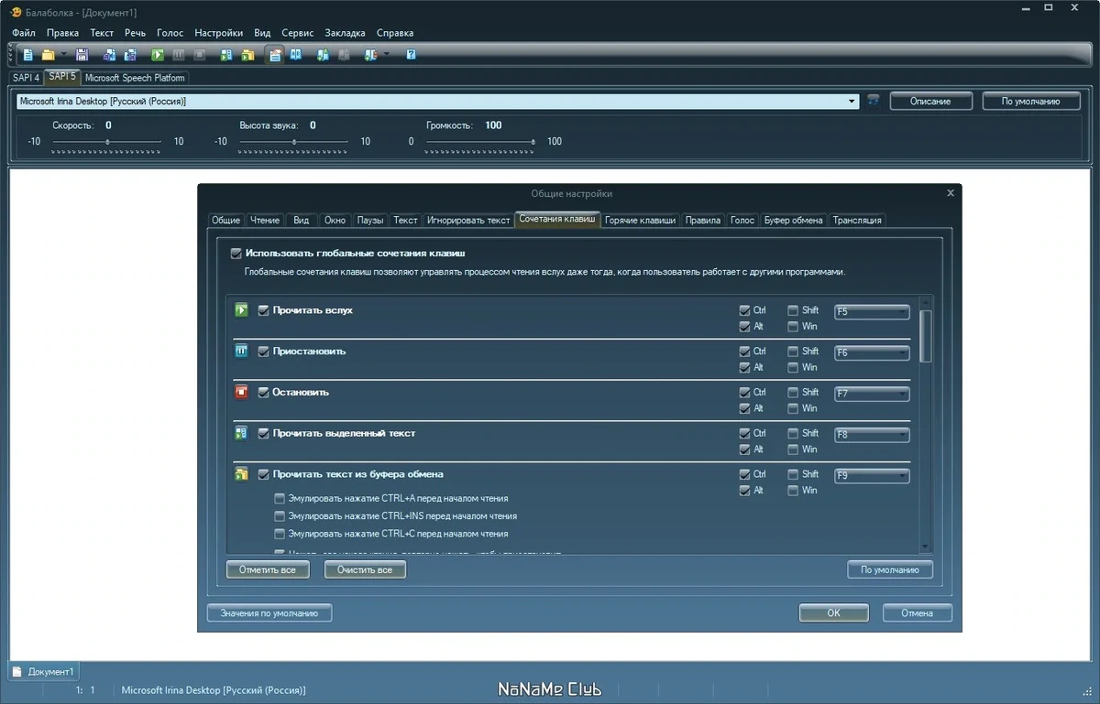Open the Сервис menu
Image resolution: width=1100 pixels, height=704 pixels.
(297, 33)
